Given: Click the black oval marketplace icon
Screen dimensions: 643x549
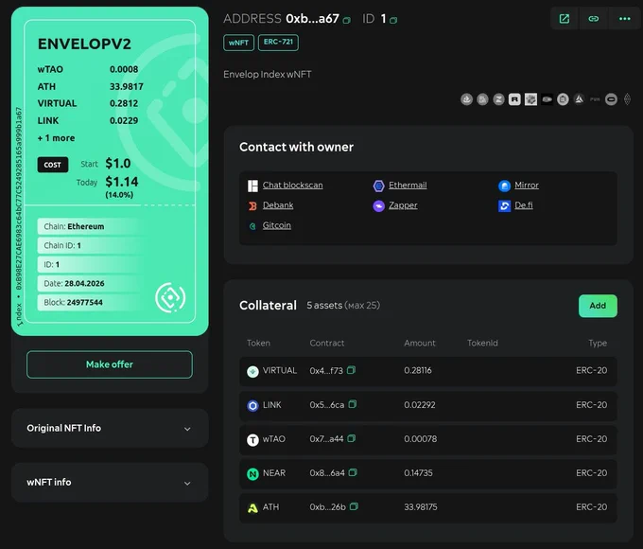Looking at the screenshot, I should [x=547, y=99].
